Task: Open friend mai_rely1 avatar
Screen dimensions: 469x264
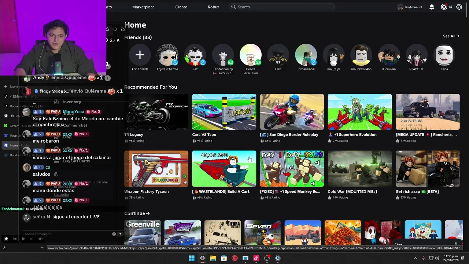Action: coord(333,55)
